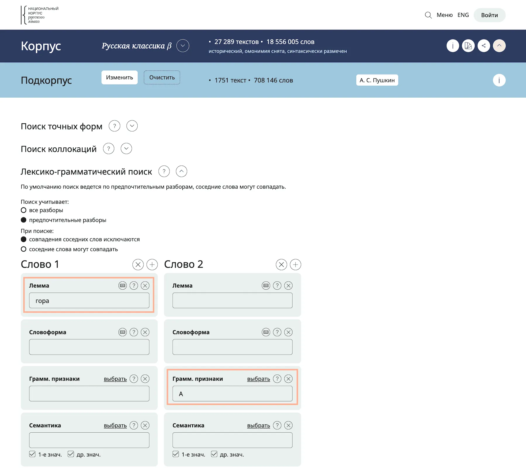This screenshot has height=468, width=526.
Task: Open corpus selector dropdown next to Русская классика
Action: point(183,46)
